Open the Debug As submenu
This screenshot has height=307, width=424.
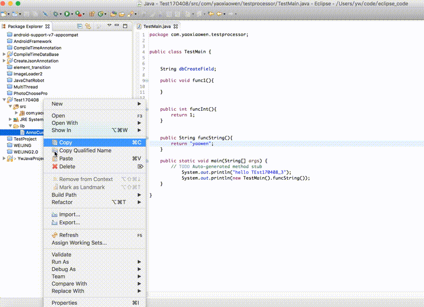pos(95,269)
